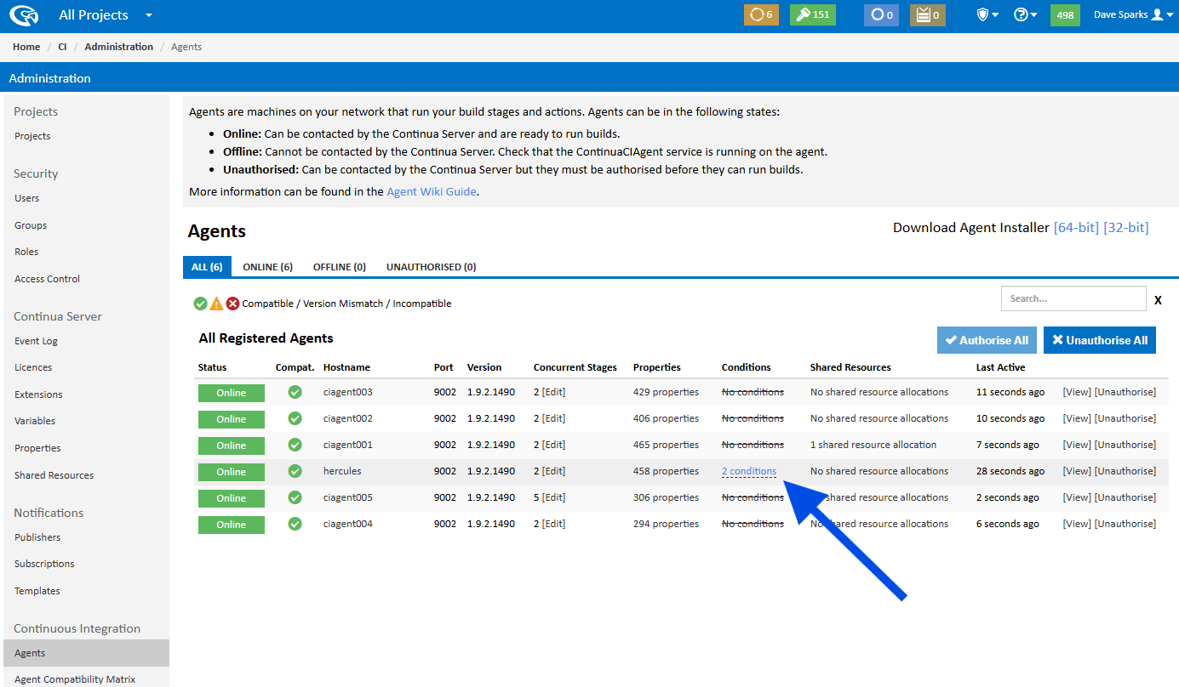Click the compatible checkmark icon for ciagent004
Image resolution: width=1179 pixels, height=687 pixels.
(295, 524)
